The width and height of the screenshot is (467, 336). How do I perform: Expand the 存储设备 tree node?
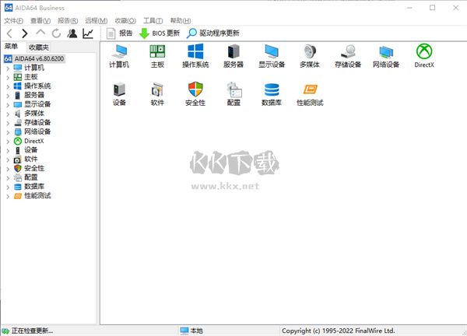coord(8,123)
